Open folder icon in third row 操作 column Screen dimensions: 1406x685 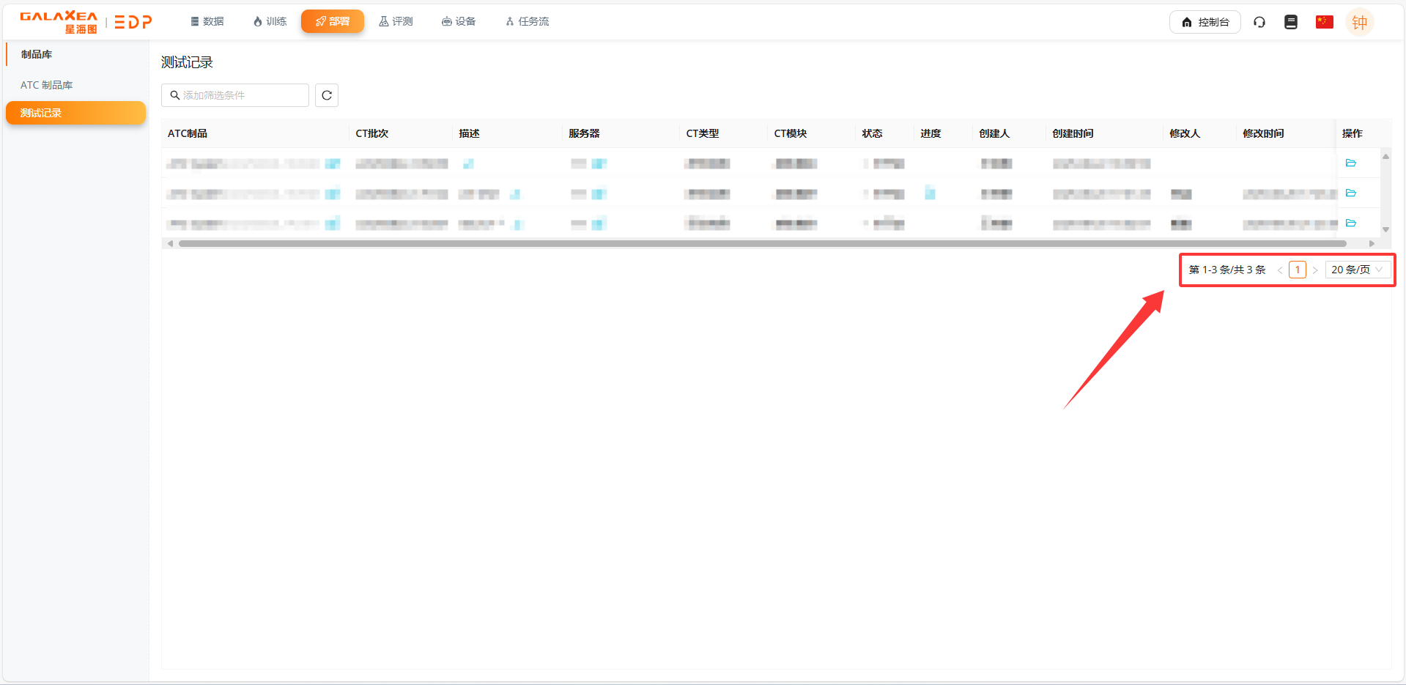coord(1351,223)
